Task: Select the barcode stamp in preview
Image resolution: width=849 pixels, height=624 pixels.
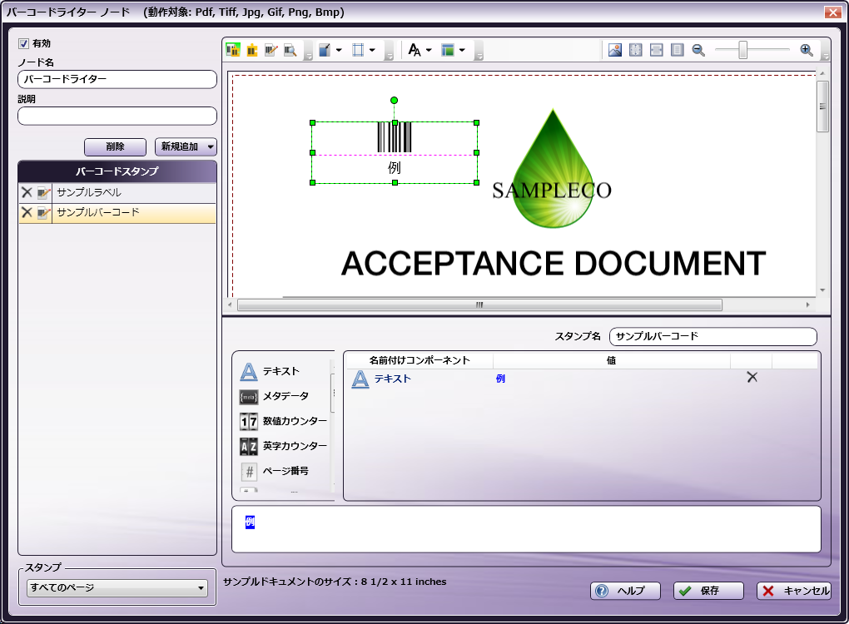Action: (x=395, y=152)
